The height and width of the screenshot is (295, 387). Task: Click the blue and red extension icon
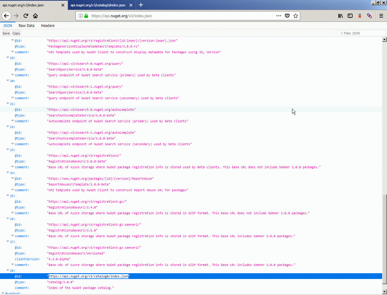[x=369, y=16]
